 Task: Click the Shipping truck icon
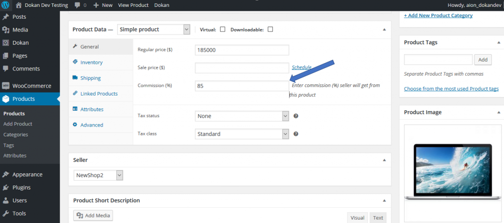click(x=75, y=77)
